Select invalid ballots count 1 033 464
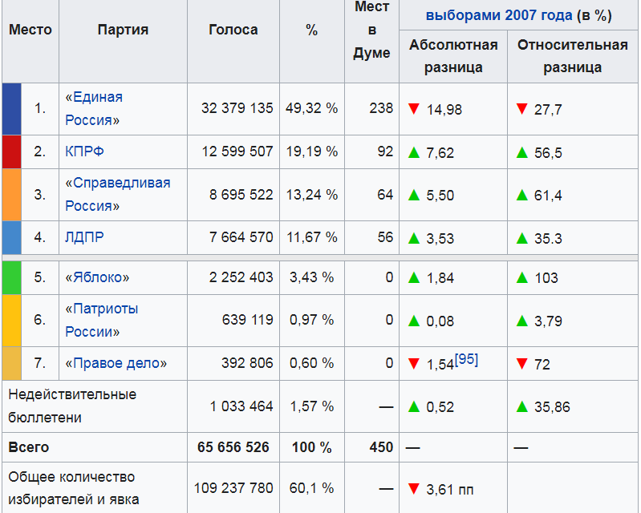This screenshot has width=641, height=513. tap(241, 406)
